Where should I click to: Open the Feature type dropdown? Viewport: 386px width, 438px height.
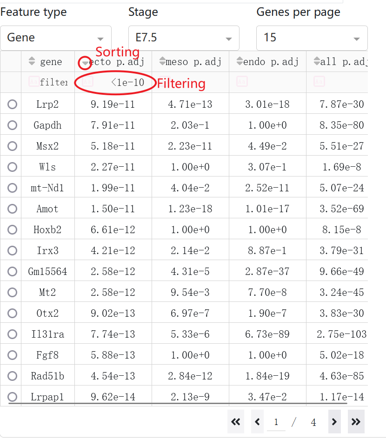(56, 38)
